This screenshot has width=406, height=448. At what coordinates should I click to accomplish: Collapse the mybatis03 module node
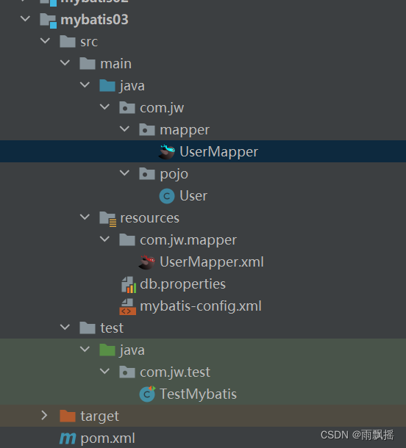tap(26, 19)
